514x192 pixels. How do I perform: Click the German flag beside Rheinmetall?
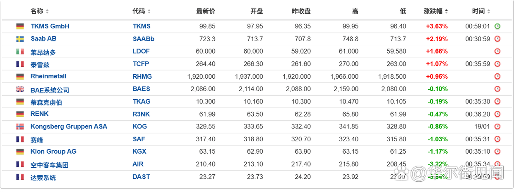[20, 77]
